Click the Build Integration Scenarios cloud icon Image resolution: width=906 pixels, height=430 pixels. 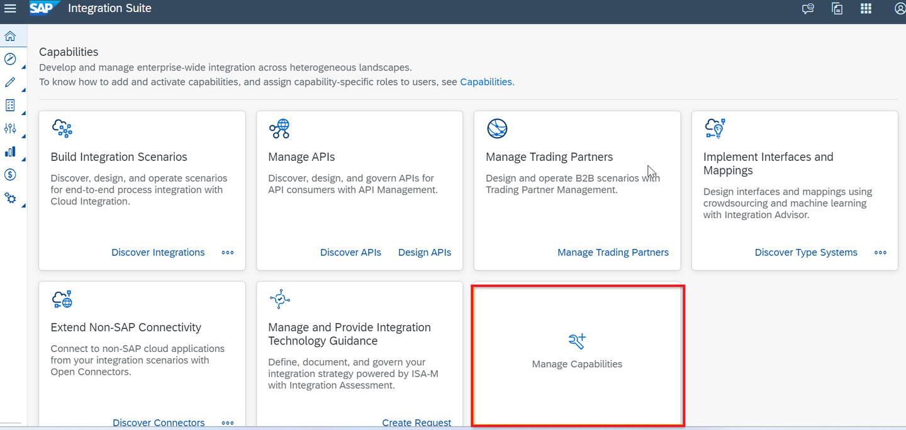click(x=62, y=128)
